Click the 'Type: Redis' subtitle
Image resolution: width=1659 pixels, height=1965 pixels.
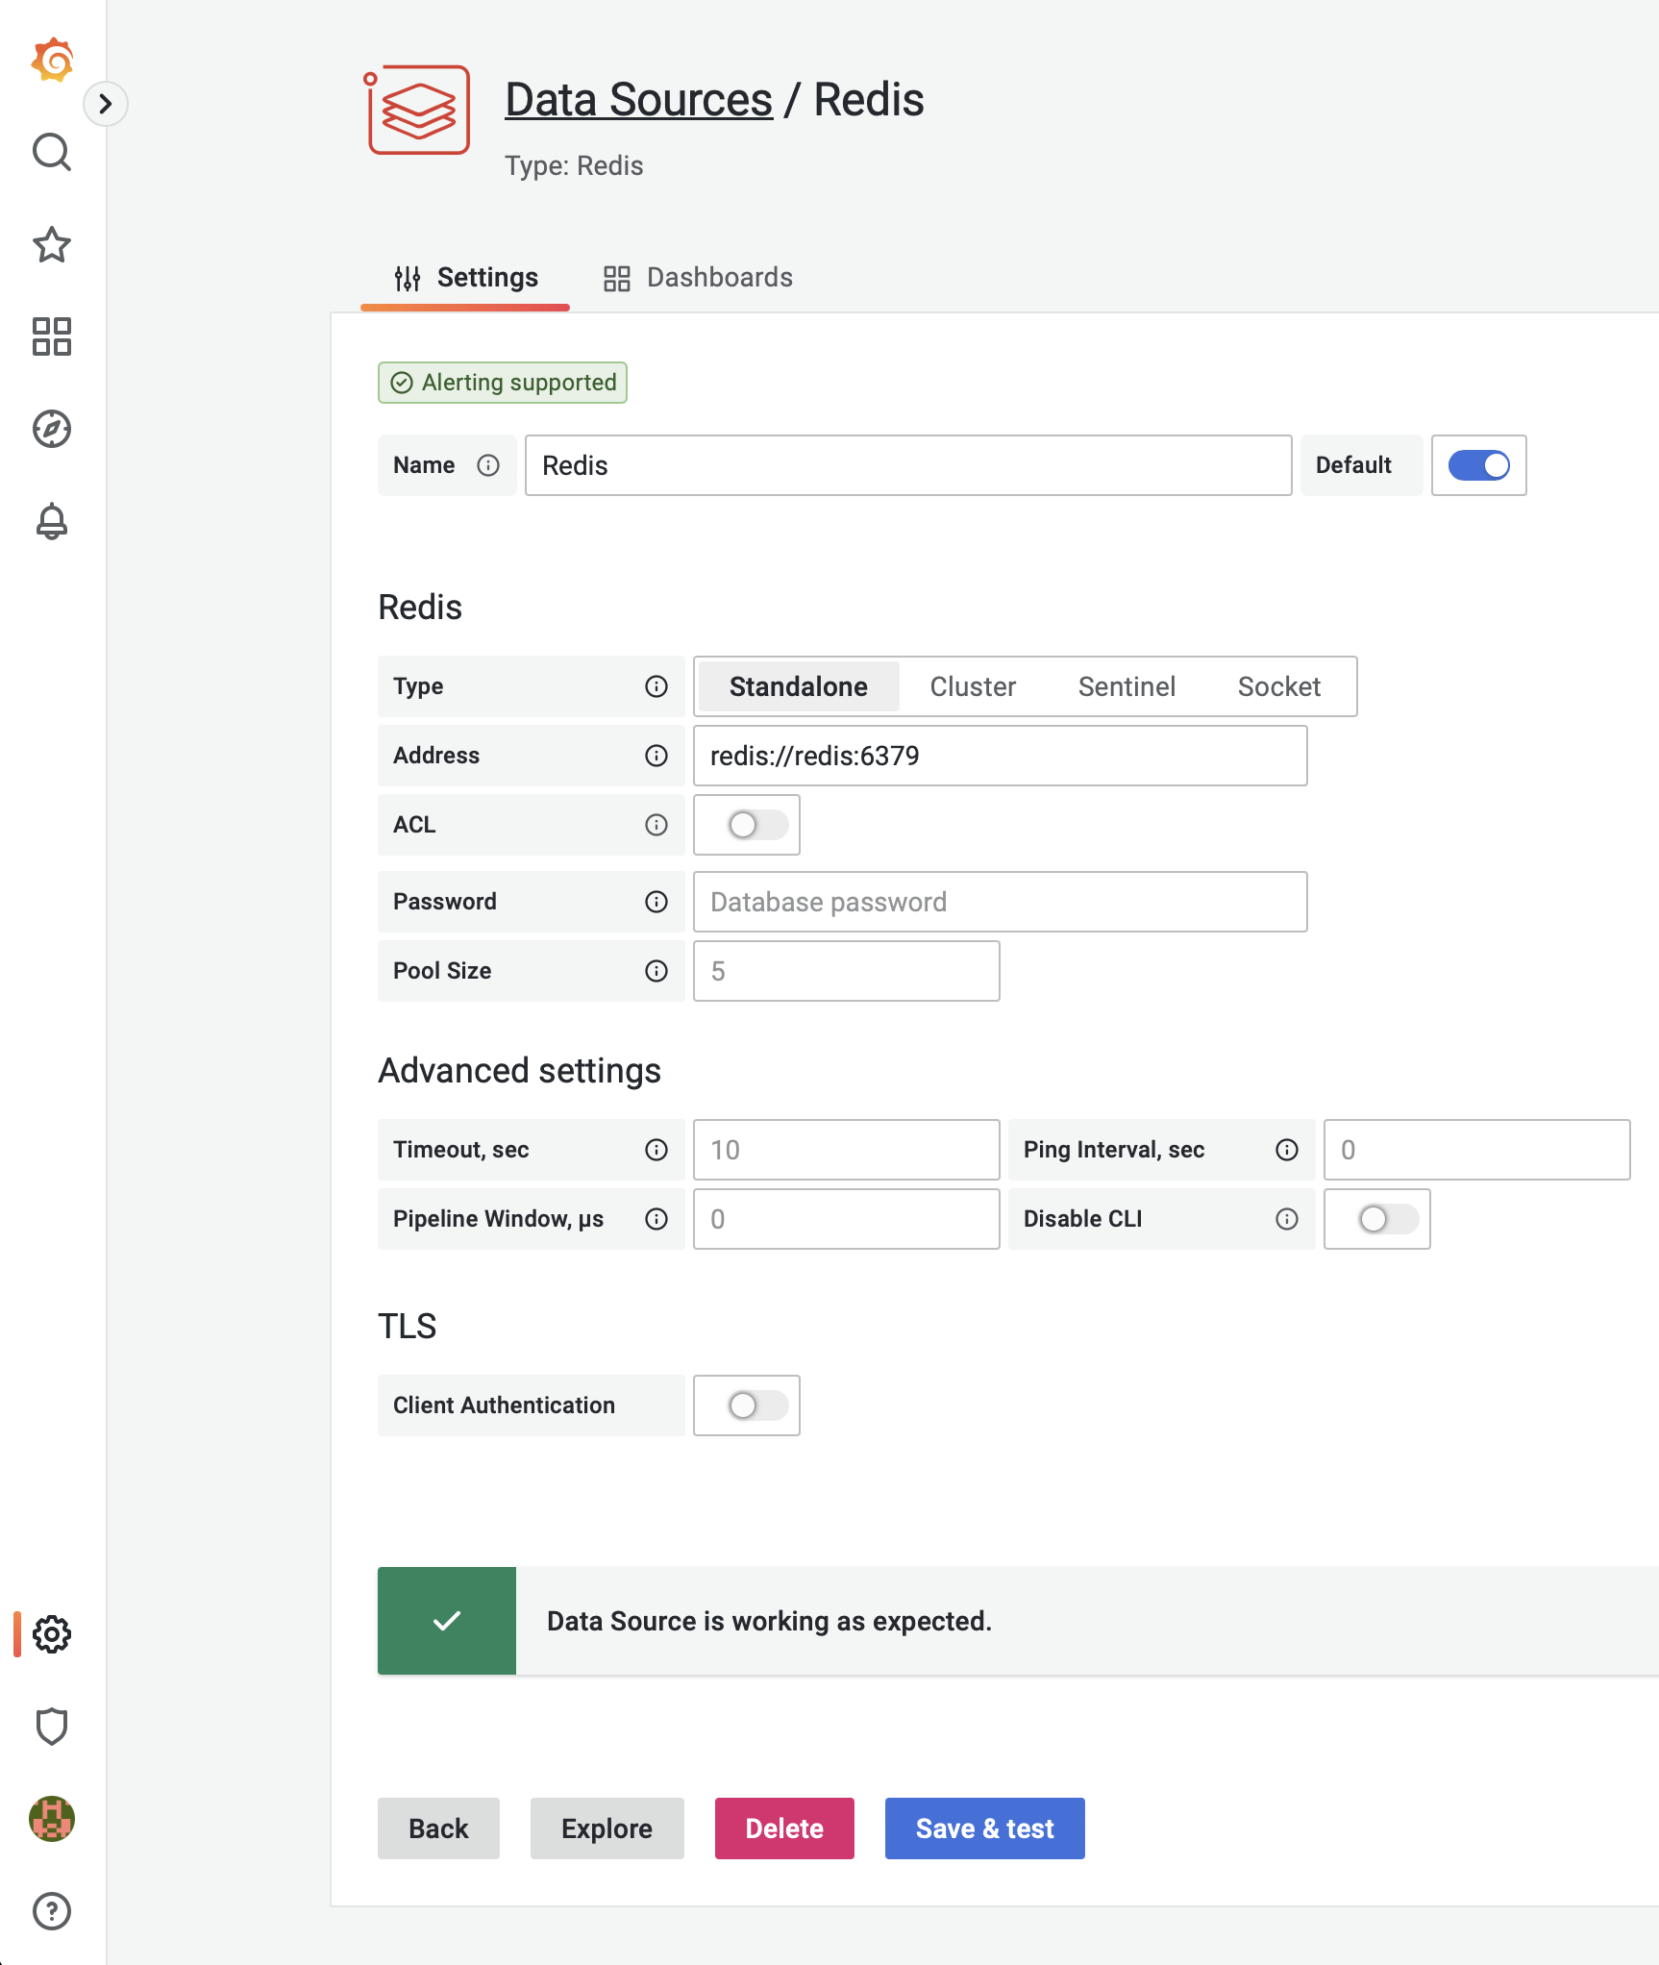click(x=574, y=165)
